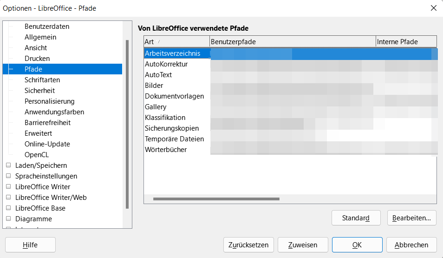Viewport: 443px width, 258px height.
Task: Click the options tree vertical scrollbar
Action: click(x=127, y=125)
